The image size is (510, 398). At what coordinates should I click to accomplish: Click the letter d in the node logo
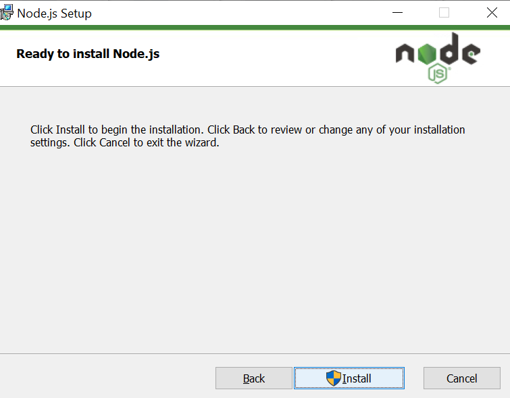click(x=449, y=49)
